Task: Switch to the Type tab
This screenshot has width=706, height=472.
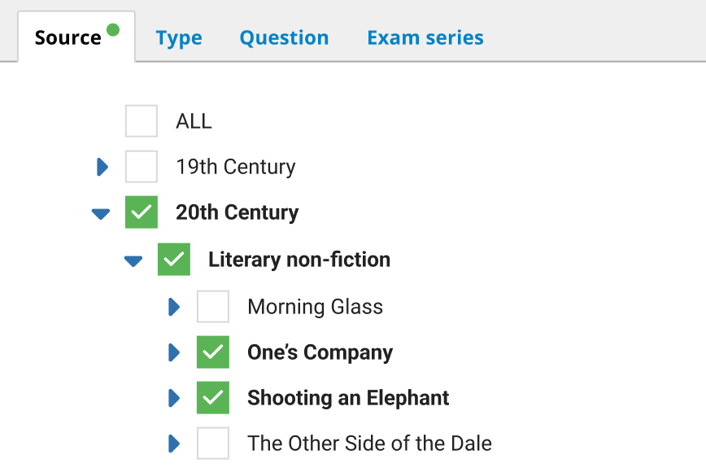Action: pos(179,37)
